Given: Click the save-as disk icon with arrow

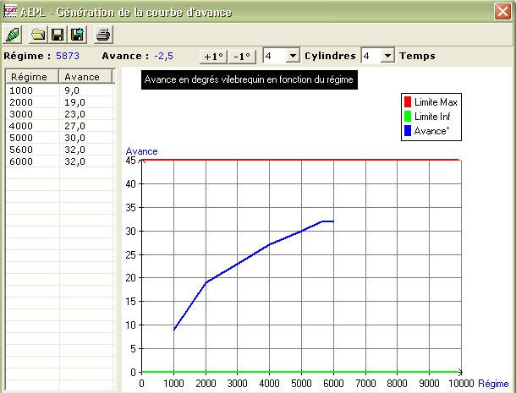Looking at the screenshot, I should tap(76, 35).
